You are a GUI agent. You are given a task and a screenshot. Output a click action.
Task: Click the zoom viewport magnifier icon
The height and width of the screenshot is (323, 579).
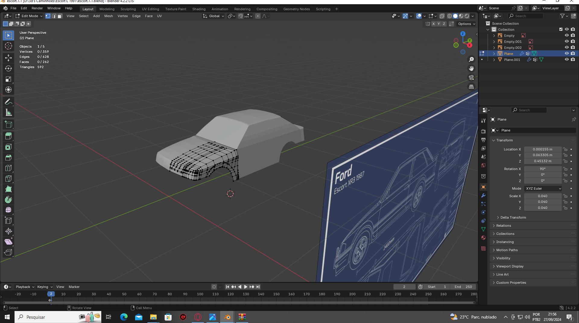(471, 59)
